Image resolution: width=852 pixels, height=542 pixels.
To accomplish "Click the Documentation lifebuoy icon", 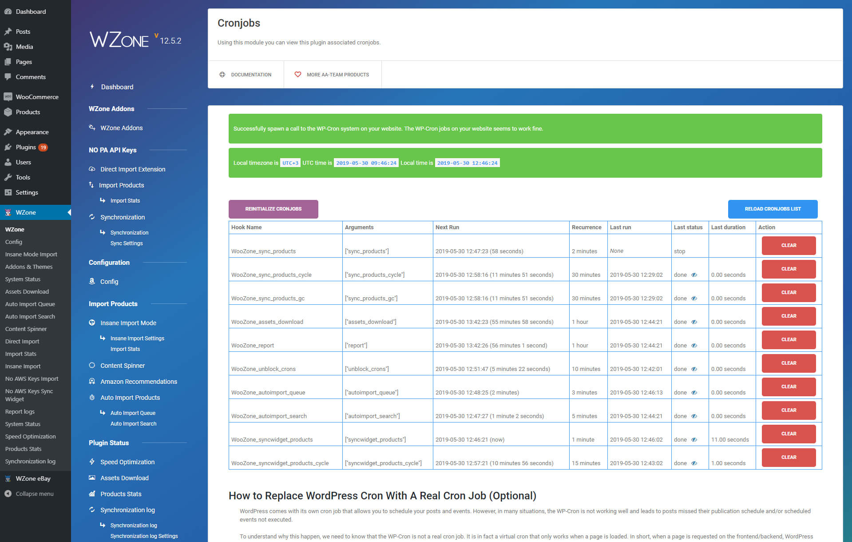I will click(222, 75).
